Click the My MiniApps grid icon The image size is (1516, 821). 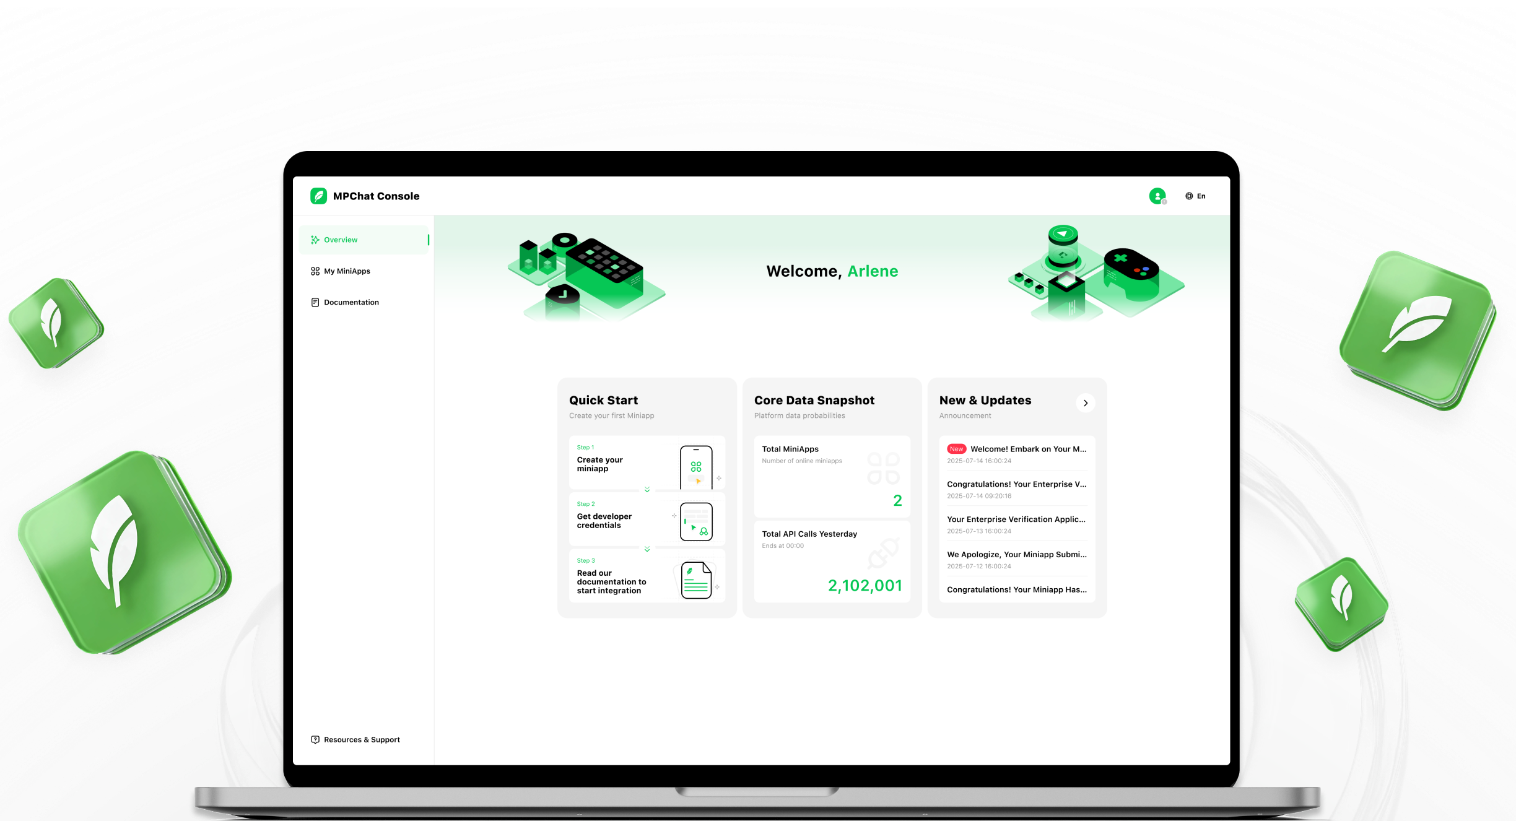(315, 271)
